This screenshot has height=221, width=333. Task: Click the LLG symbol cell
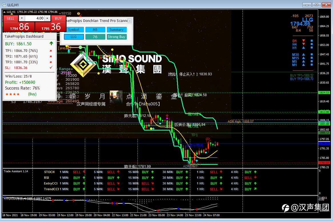pos(74,37)
